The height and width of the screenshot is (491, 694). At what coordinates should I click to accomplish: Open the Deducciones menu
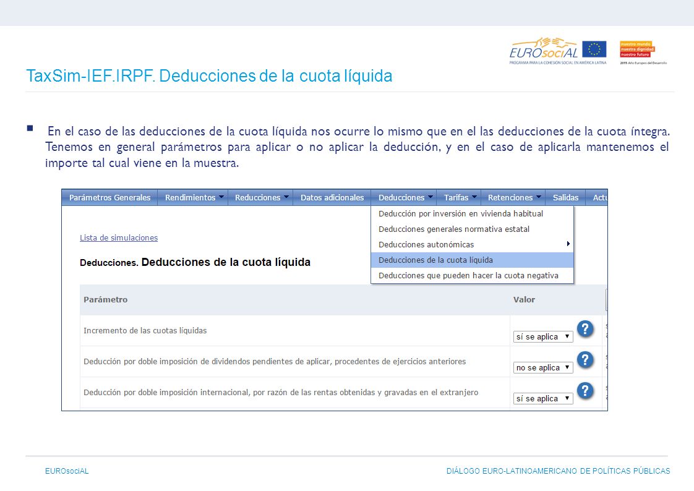pyautogui.click(x=405, y=198)
